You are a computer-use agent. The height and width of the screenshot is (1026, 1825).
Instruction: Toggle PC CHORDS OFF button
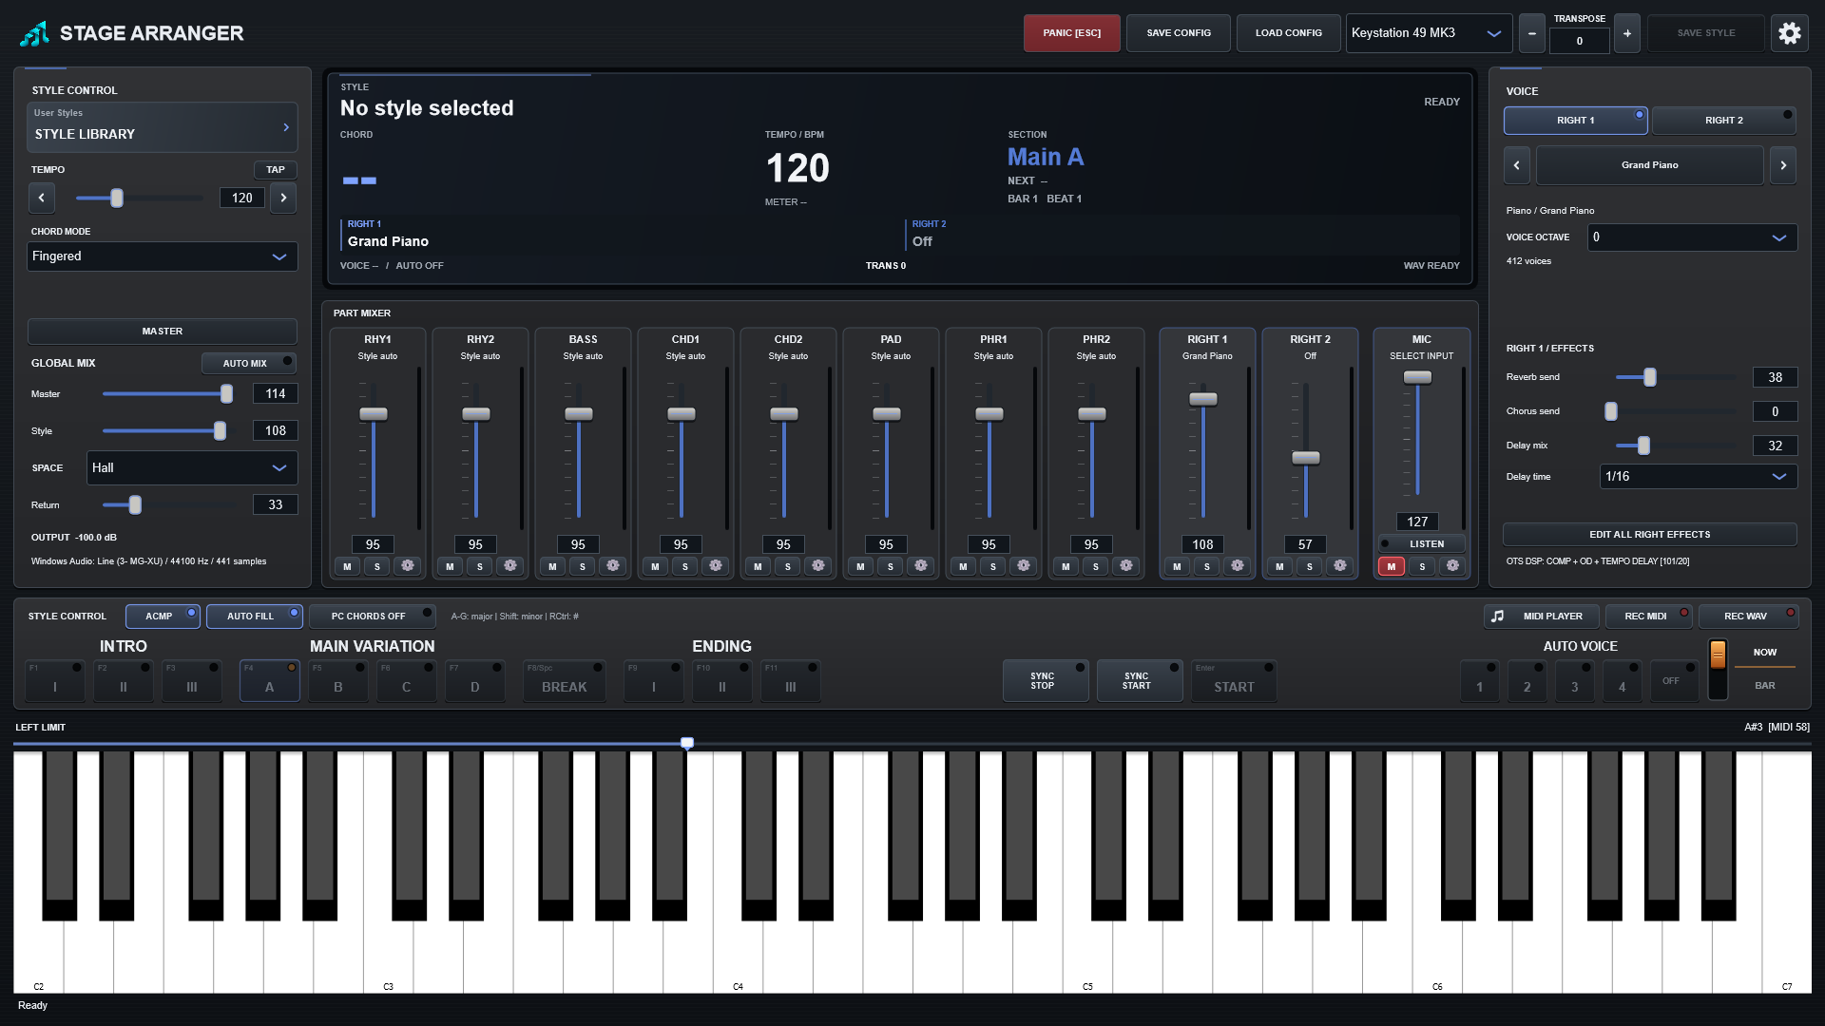pos(372,617)
